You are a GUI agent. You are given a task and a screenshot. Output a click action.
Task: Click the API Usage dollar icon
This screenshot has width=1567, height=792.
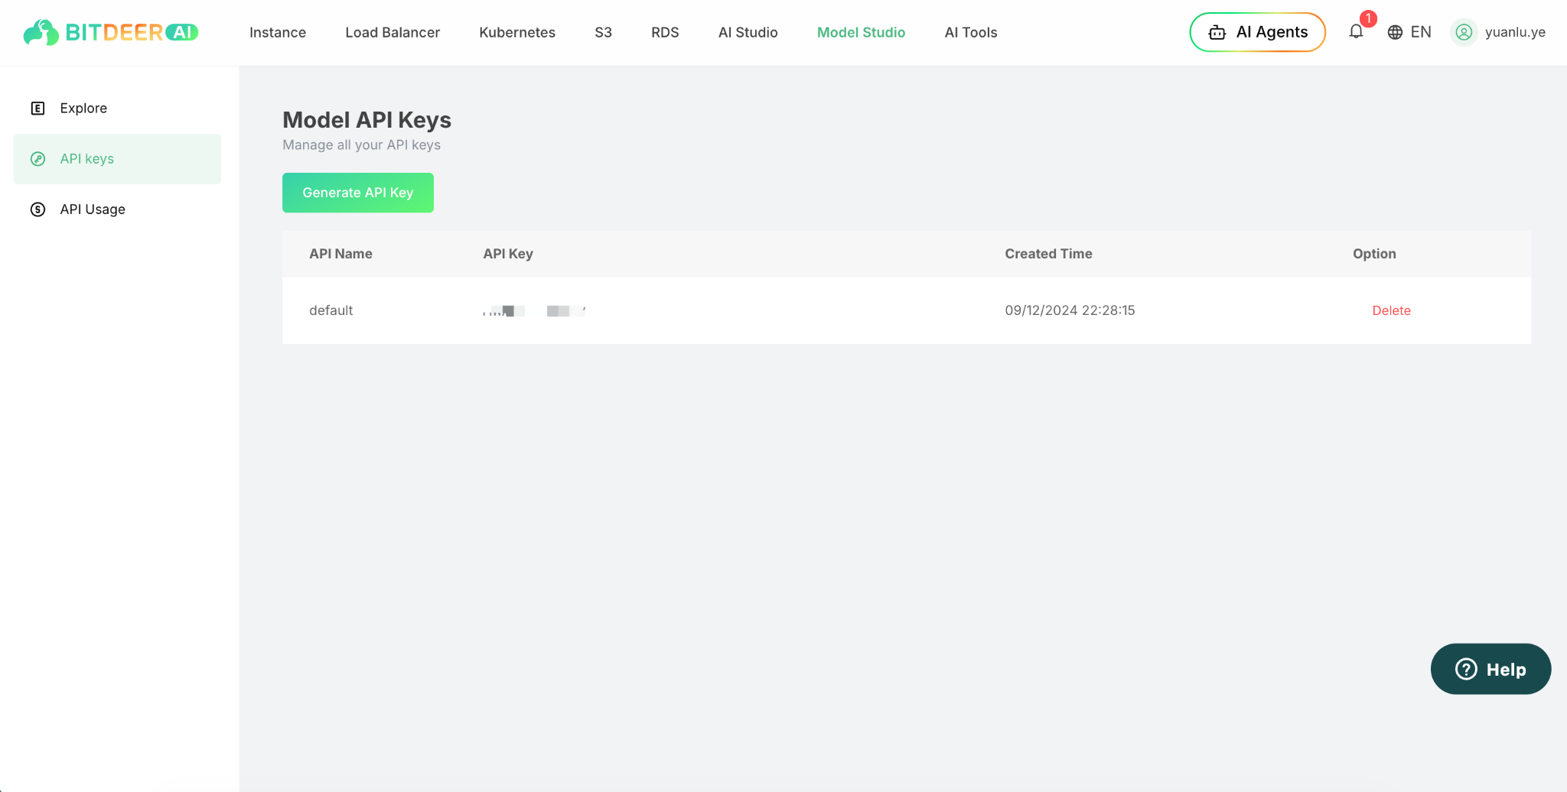[37, 209]
